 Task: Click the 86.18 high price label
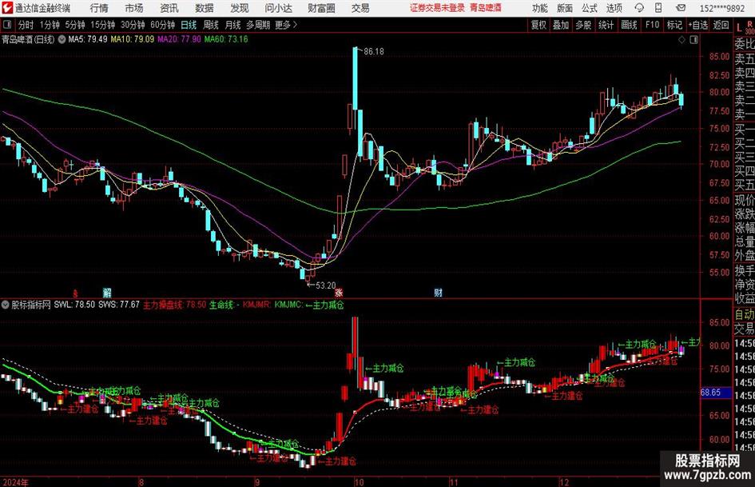(x=374, y=52)
